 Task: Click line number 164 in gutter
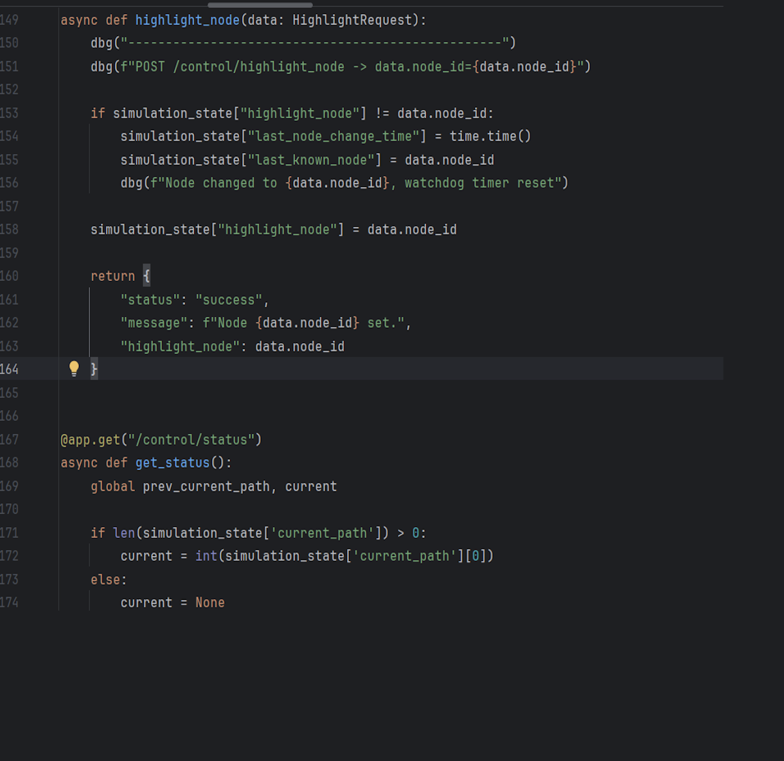(x=10, y=369)
